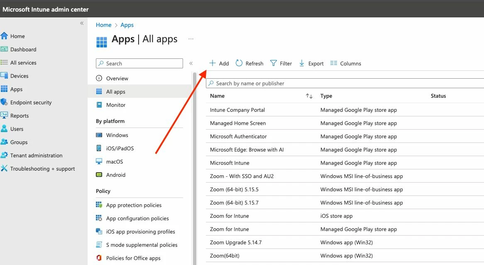Open App protection policies page
The width and height of the screenshot is (484, 265).
tap(134, 205)
